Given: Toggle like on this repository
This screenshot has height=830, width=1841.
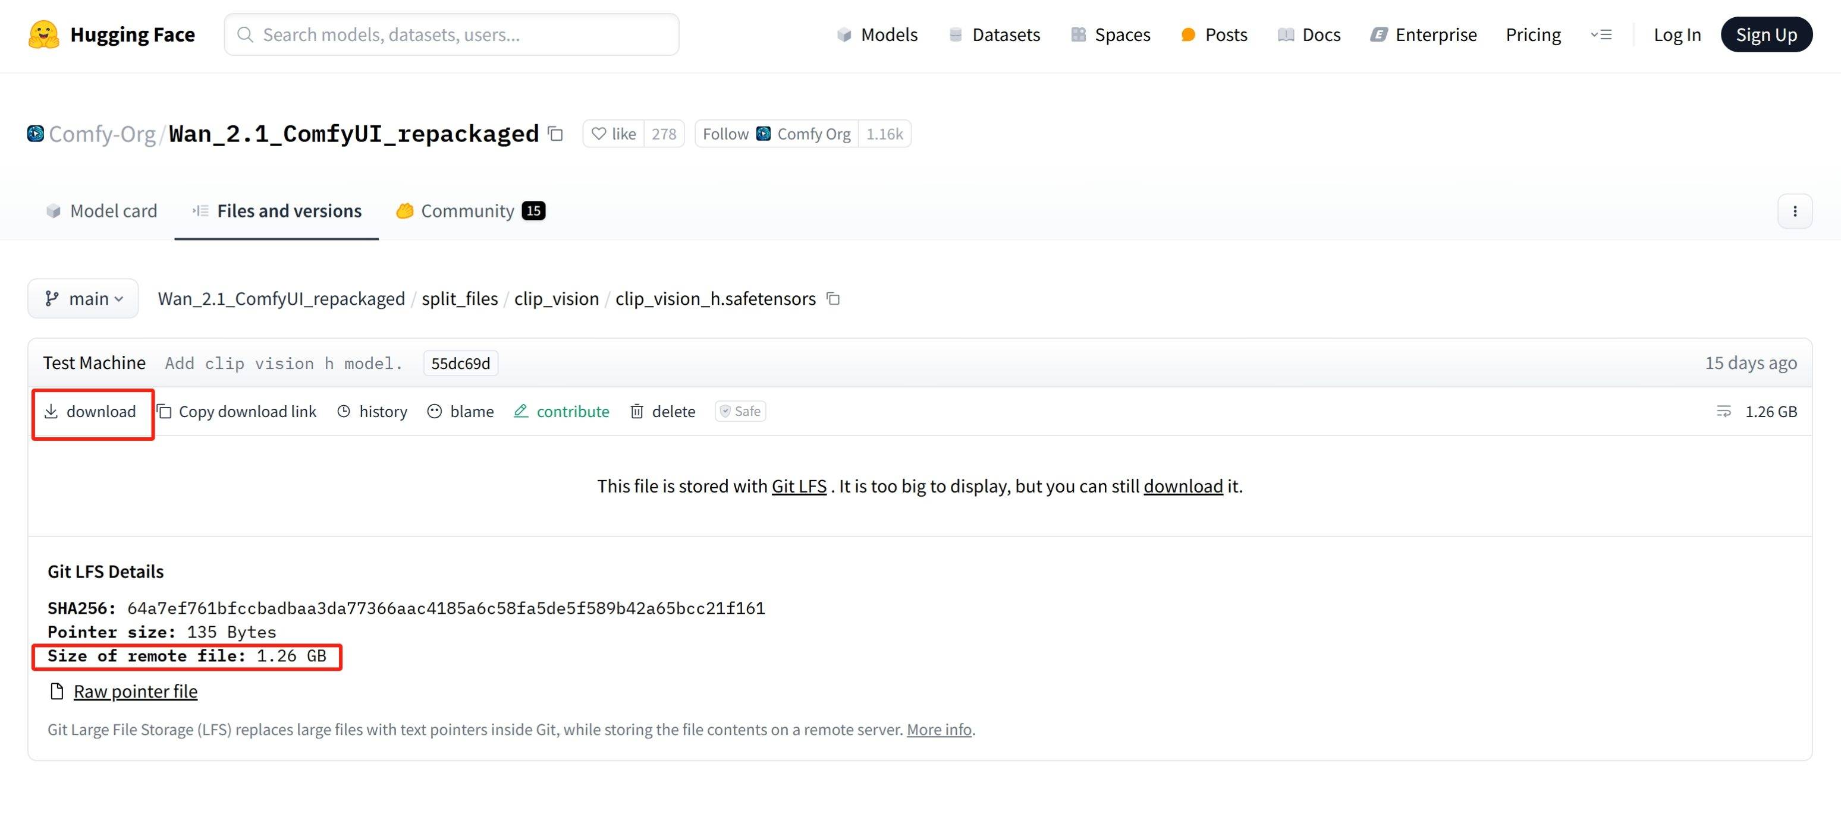Looking at the screenshot, I should tap(614, 134).
